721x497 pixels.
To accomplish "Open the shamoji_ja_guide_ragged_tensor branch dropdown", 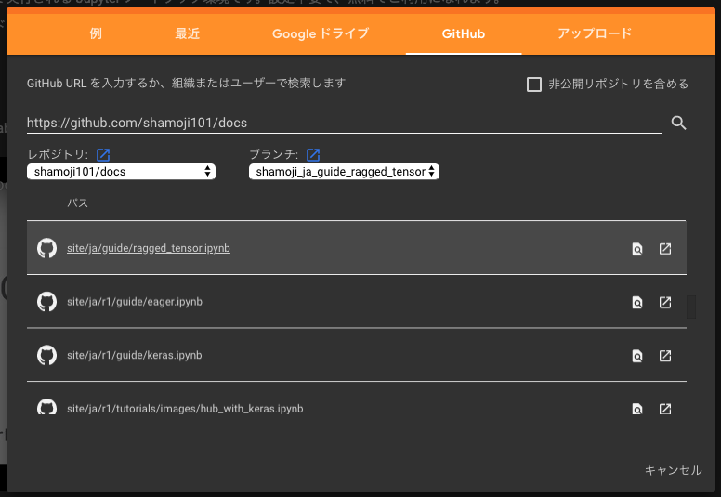I will tap(344, 172).
